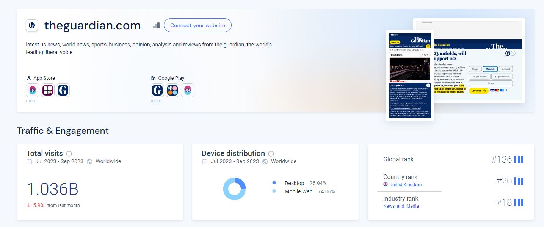Open the first Google Play Guardian app icon
Viewport: 544px width, 227px height.
(157, 90)
